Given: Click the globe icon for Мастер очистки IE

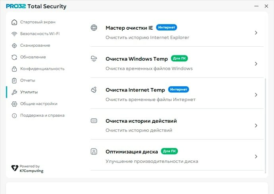Looking at the screenshot, I should pyautogui.click(x=94, y=28).
